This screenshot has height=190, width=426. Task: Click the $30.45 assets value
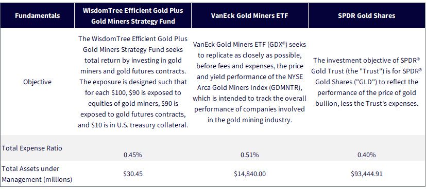133,174
